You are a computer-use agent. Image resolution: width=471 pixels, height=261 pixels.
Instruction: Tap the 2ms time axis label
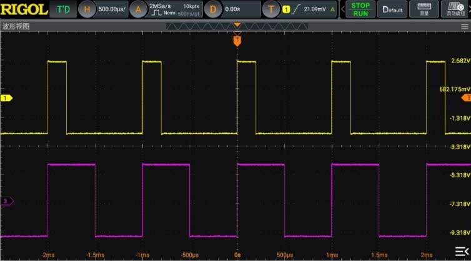tap(426, 255)
